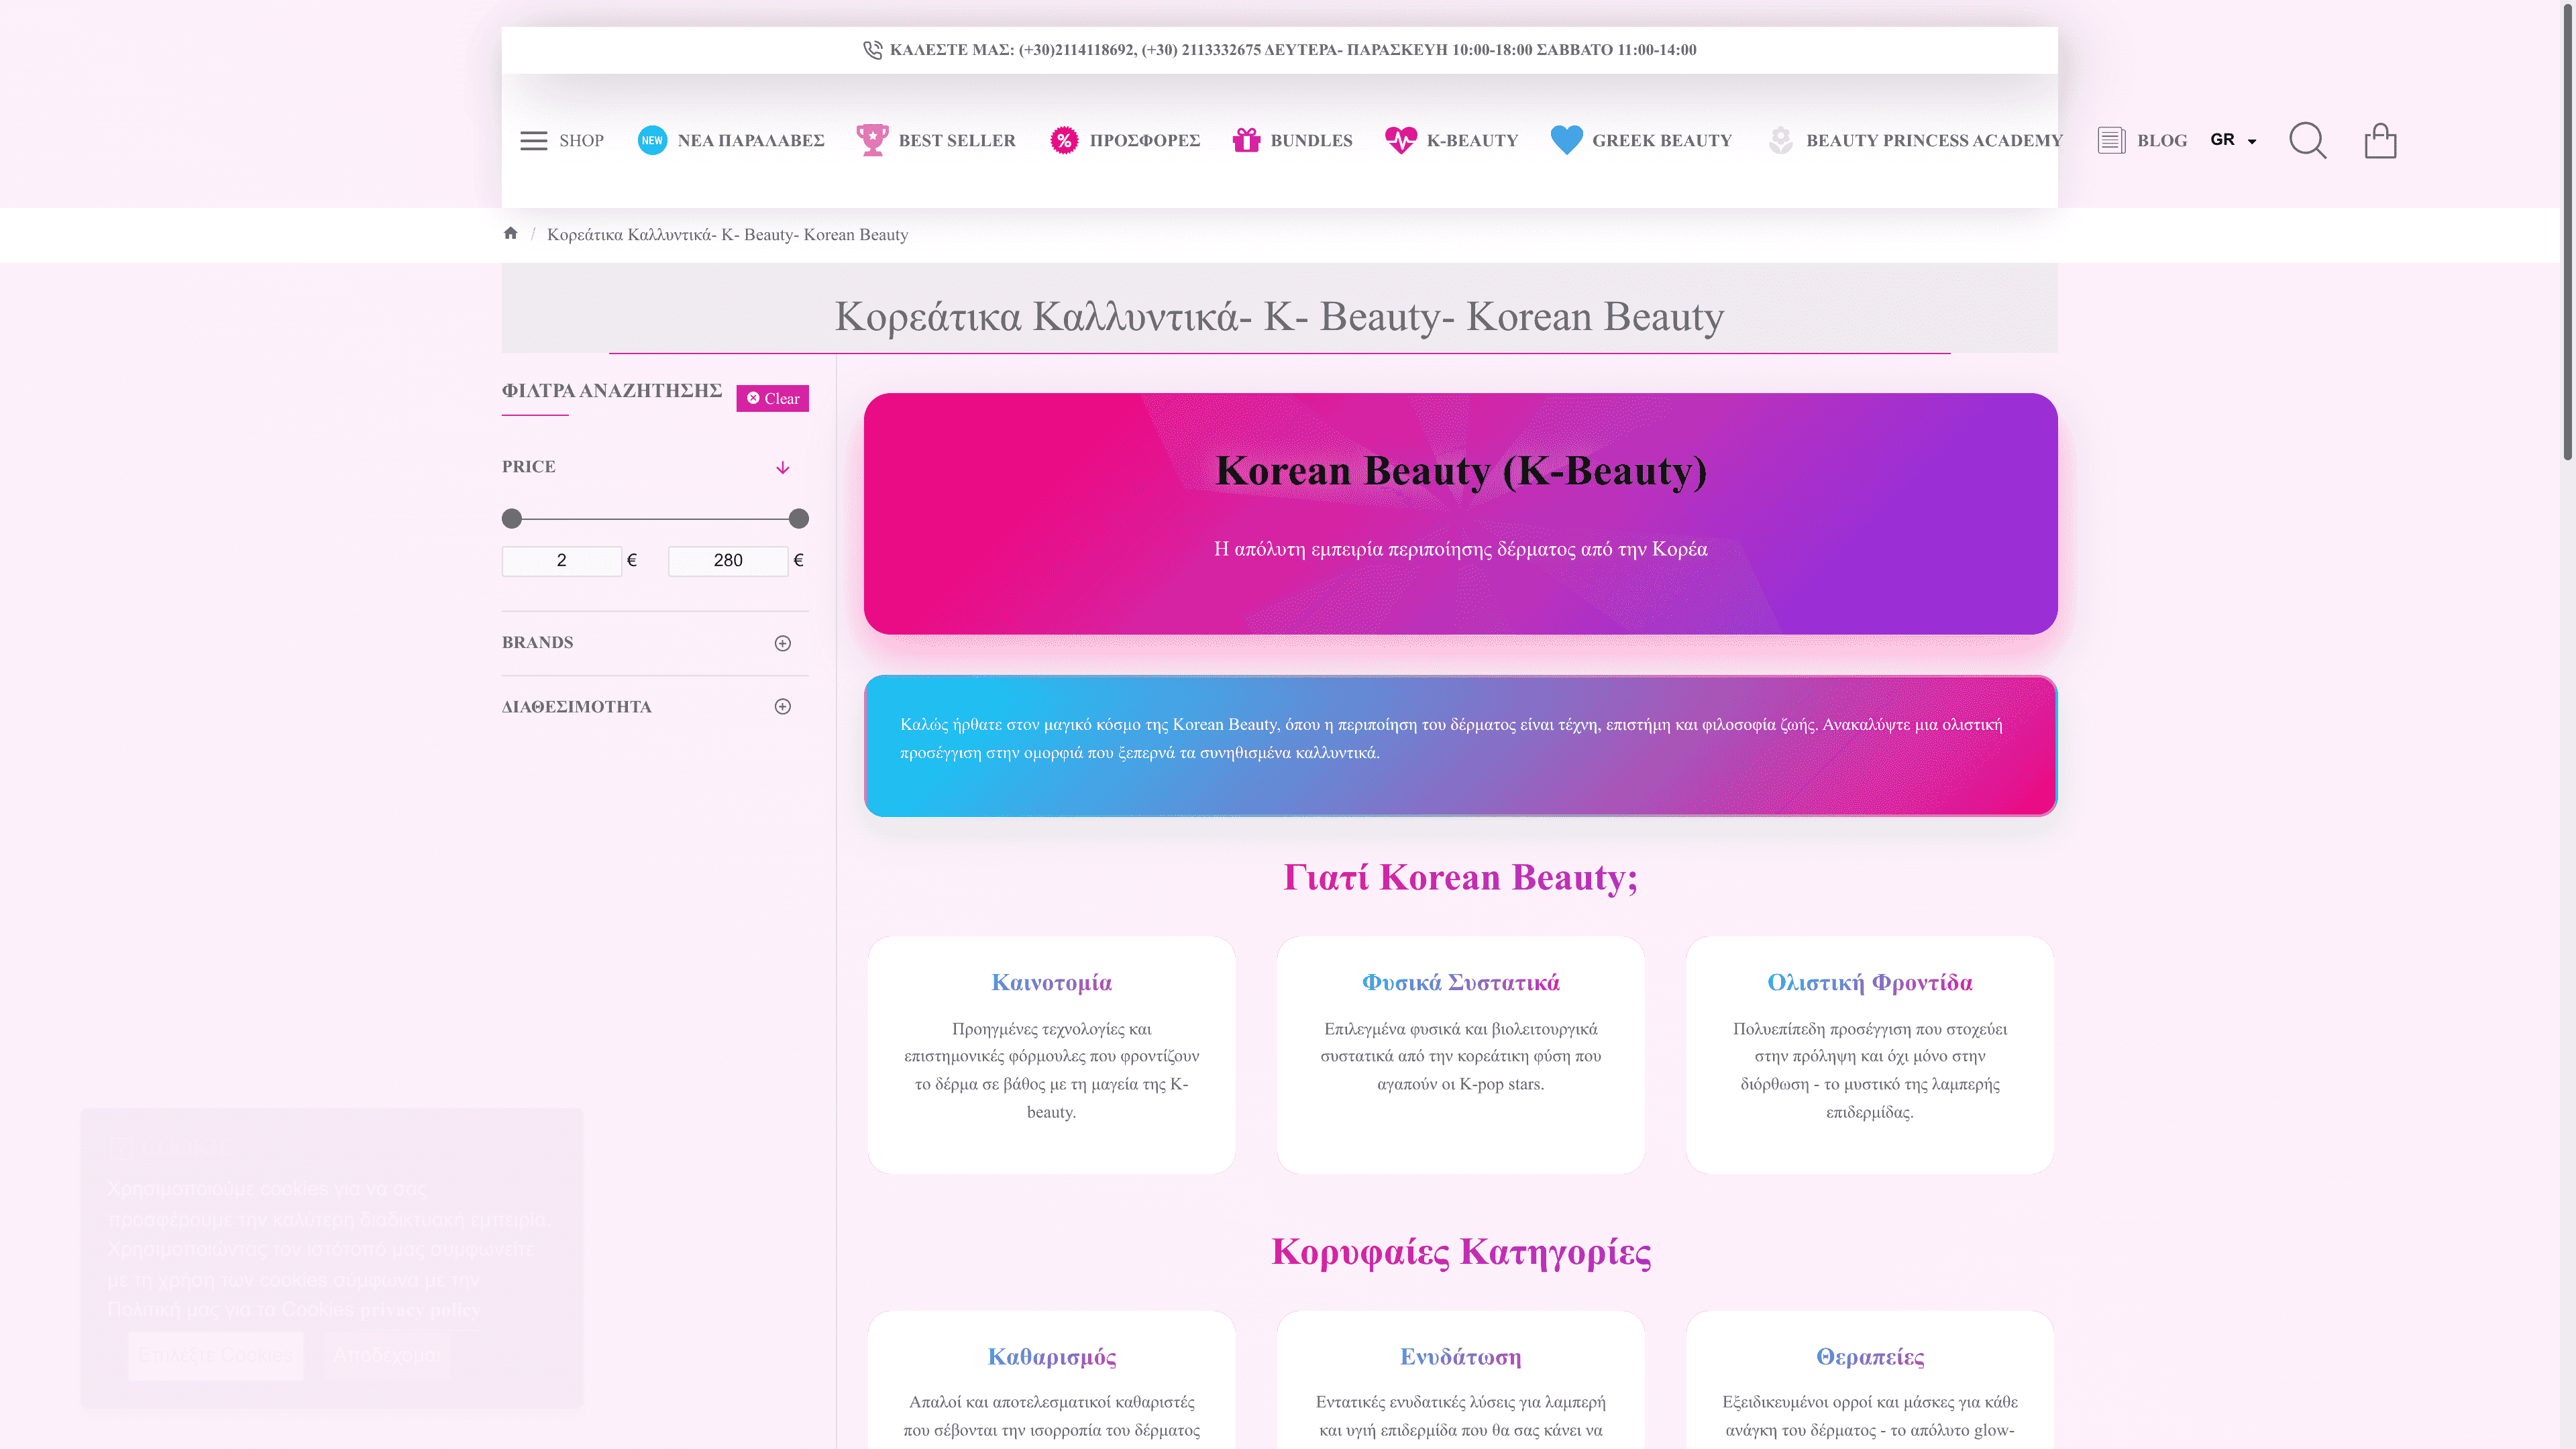Click the Κορυφαίες Κατηγορίες heading
This screenshot has height=1449, width=2576.
(x=1460, y=1251)
